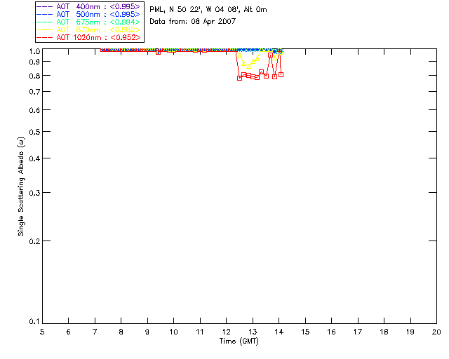Click the PML station location title text

(208, 10)
